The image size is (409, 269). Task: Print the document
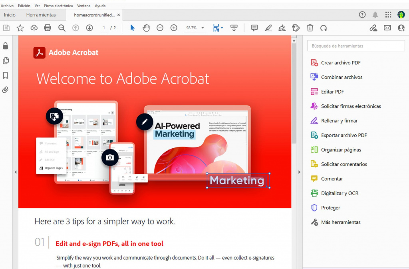click(x=48, y=28)
